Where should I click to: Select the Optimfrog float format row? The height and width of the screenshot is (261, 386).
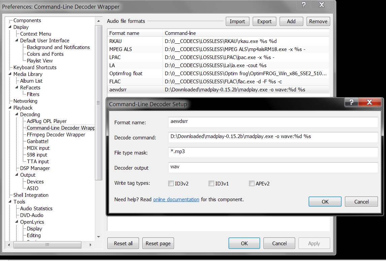(x=218, y=73)
